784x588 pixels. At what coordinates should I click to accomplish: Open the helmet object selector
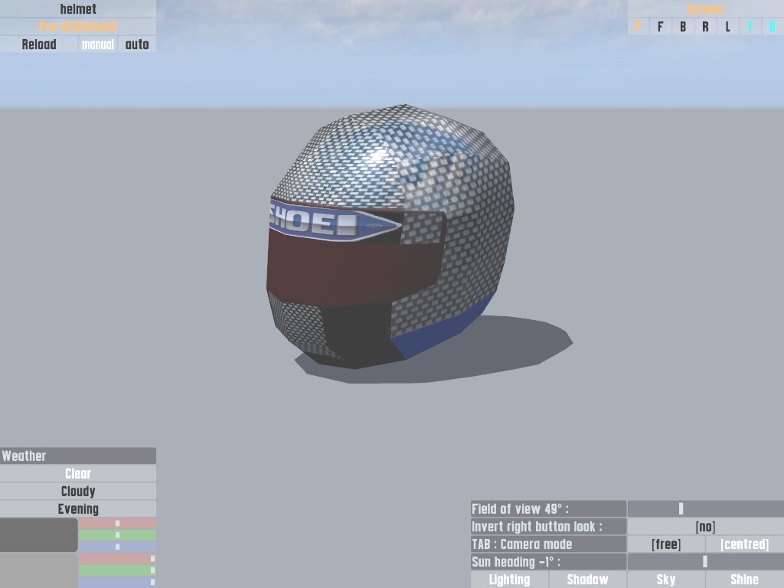tap(78, 8)
